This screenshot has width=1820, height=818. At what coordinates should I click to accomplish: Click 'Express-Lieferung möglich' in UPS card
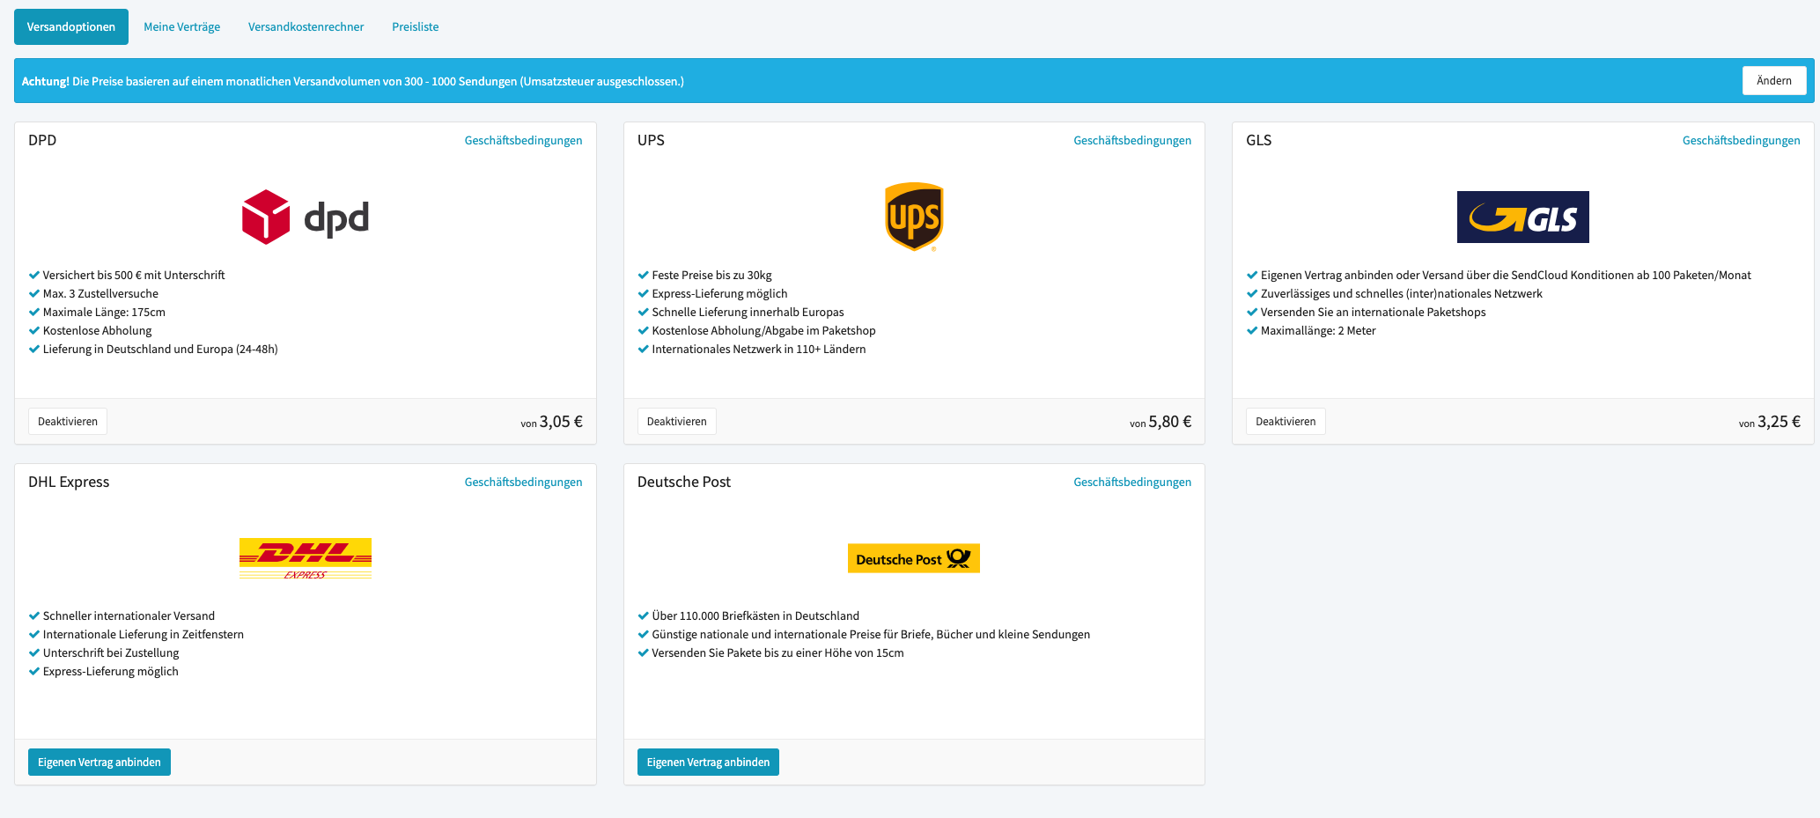pyautogui.click(x=719, y=294)
